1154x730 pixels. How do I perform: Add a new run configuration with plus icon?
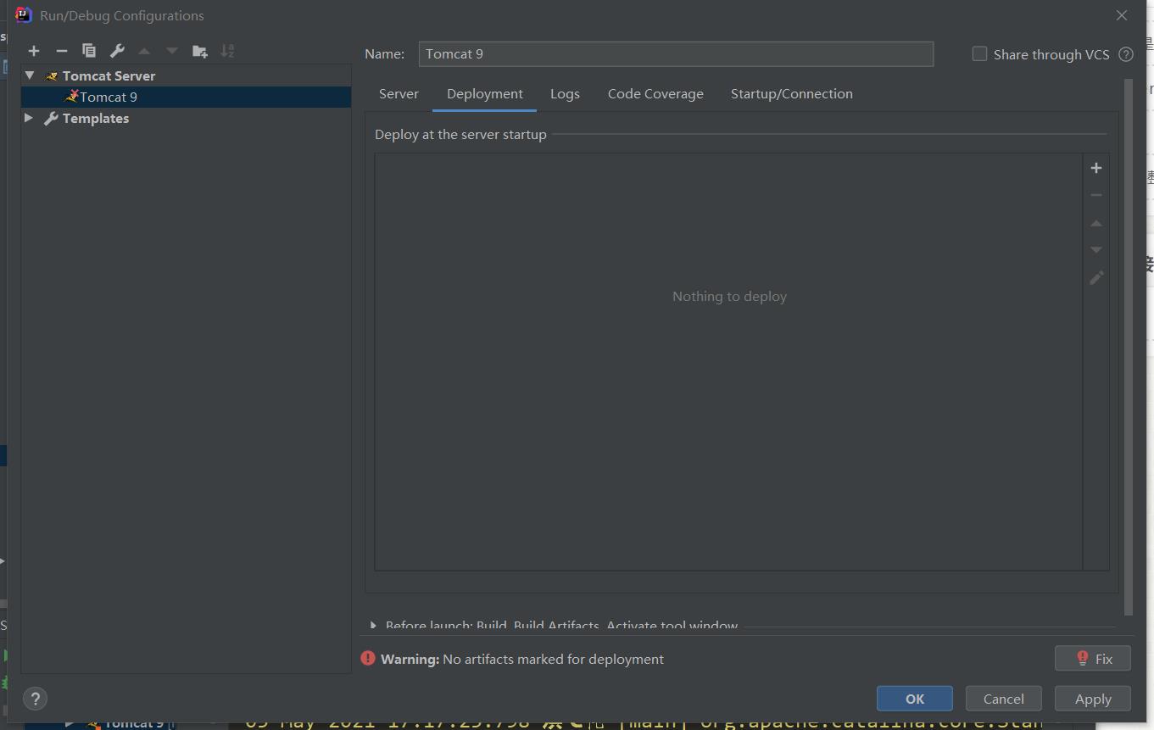[34, 51]
